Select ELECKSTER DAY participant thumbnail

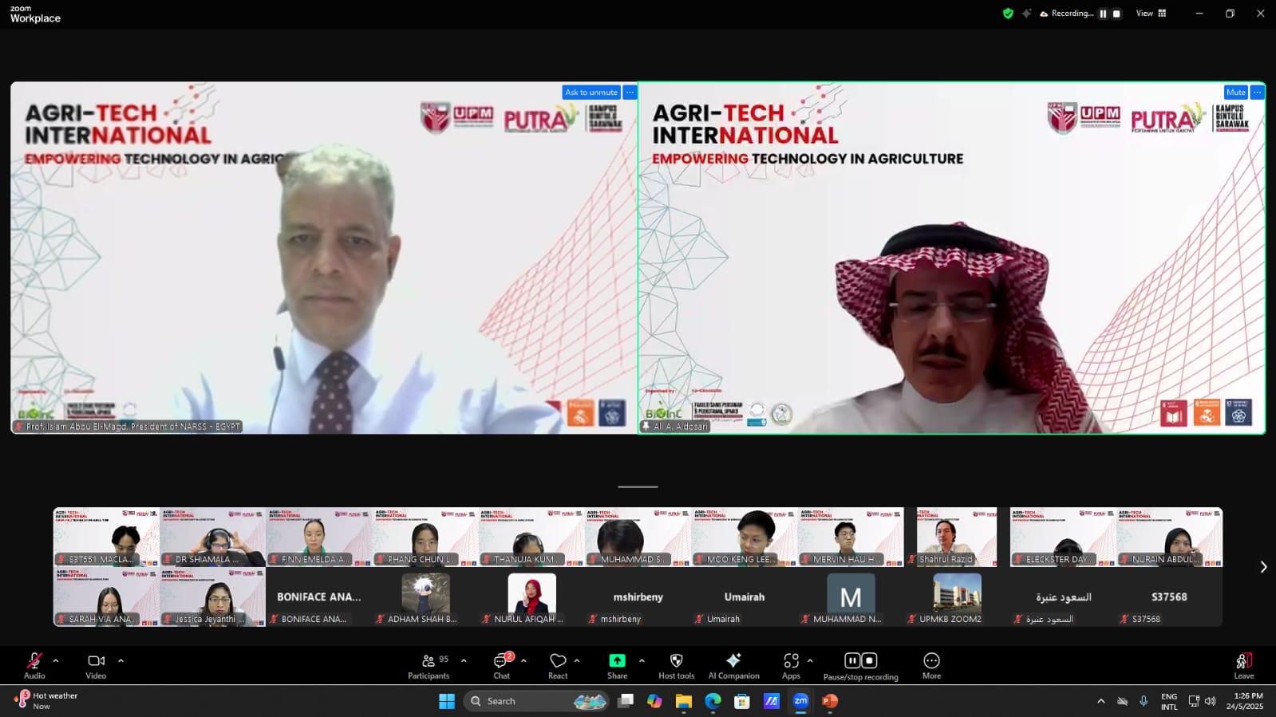click(x=1063, y=537)
